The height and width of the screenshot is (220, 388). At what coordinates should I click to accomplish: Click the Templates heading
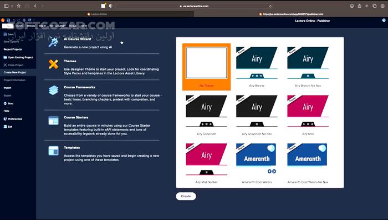point(72,148)
